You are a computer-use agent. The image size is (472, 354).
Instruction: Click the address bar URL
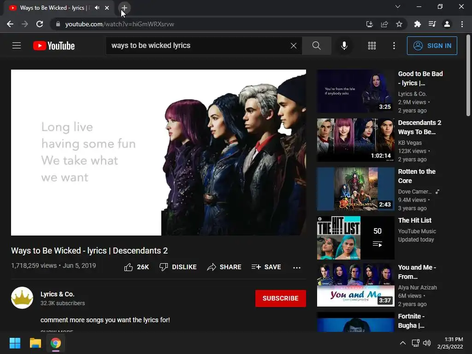pos(119,24)
